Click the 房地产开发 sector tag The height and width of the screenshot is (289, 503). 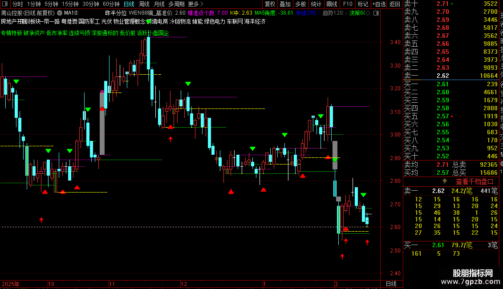pos(14,21)
